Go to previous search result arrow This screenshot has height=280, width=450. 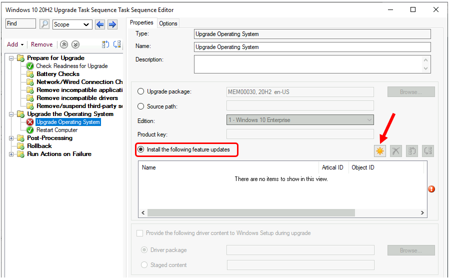(x=100, y=24)
